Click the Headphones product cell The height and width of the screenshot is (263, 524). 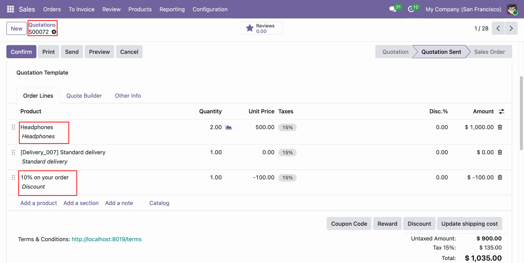click(37, 127)
